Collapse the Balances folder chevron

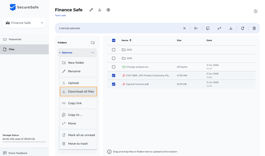coord(60,53)
